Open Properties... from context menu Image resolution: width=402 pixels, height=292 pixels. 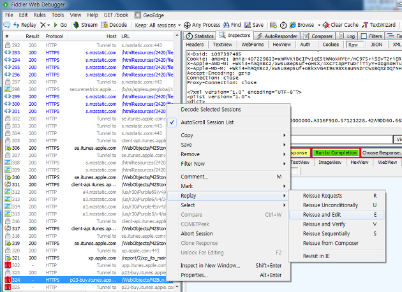click(x=228, y=275)
